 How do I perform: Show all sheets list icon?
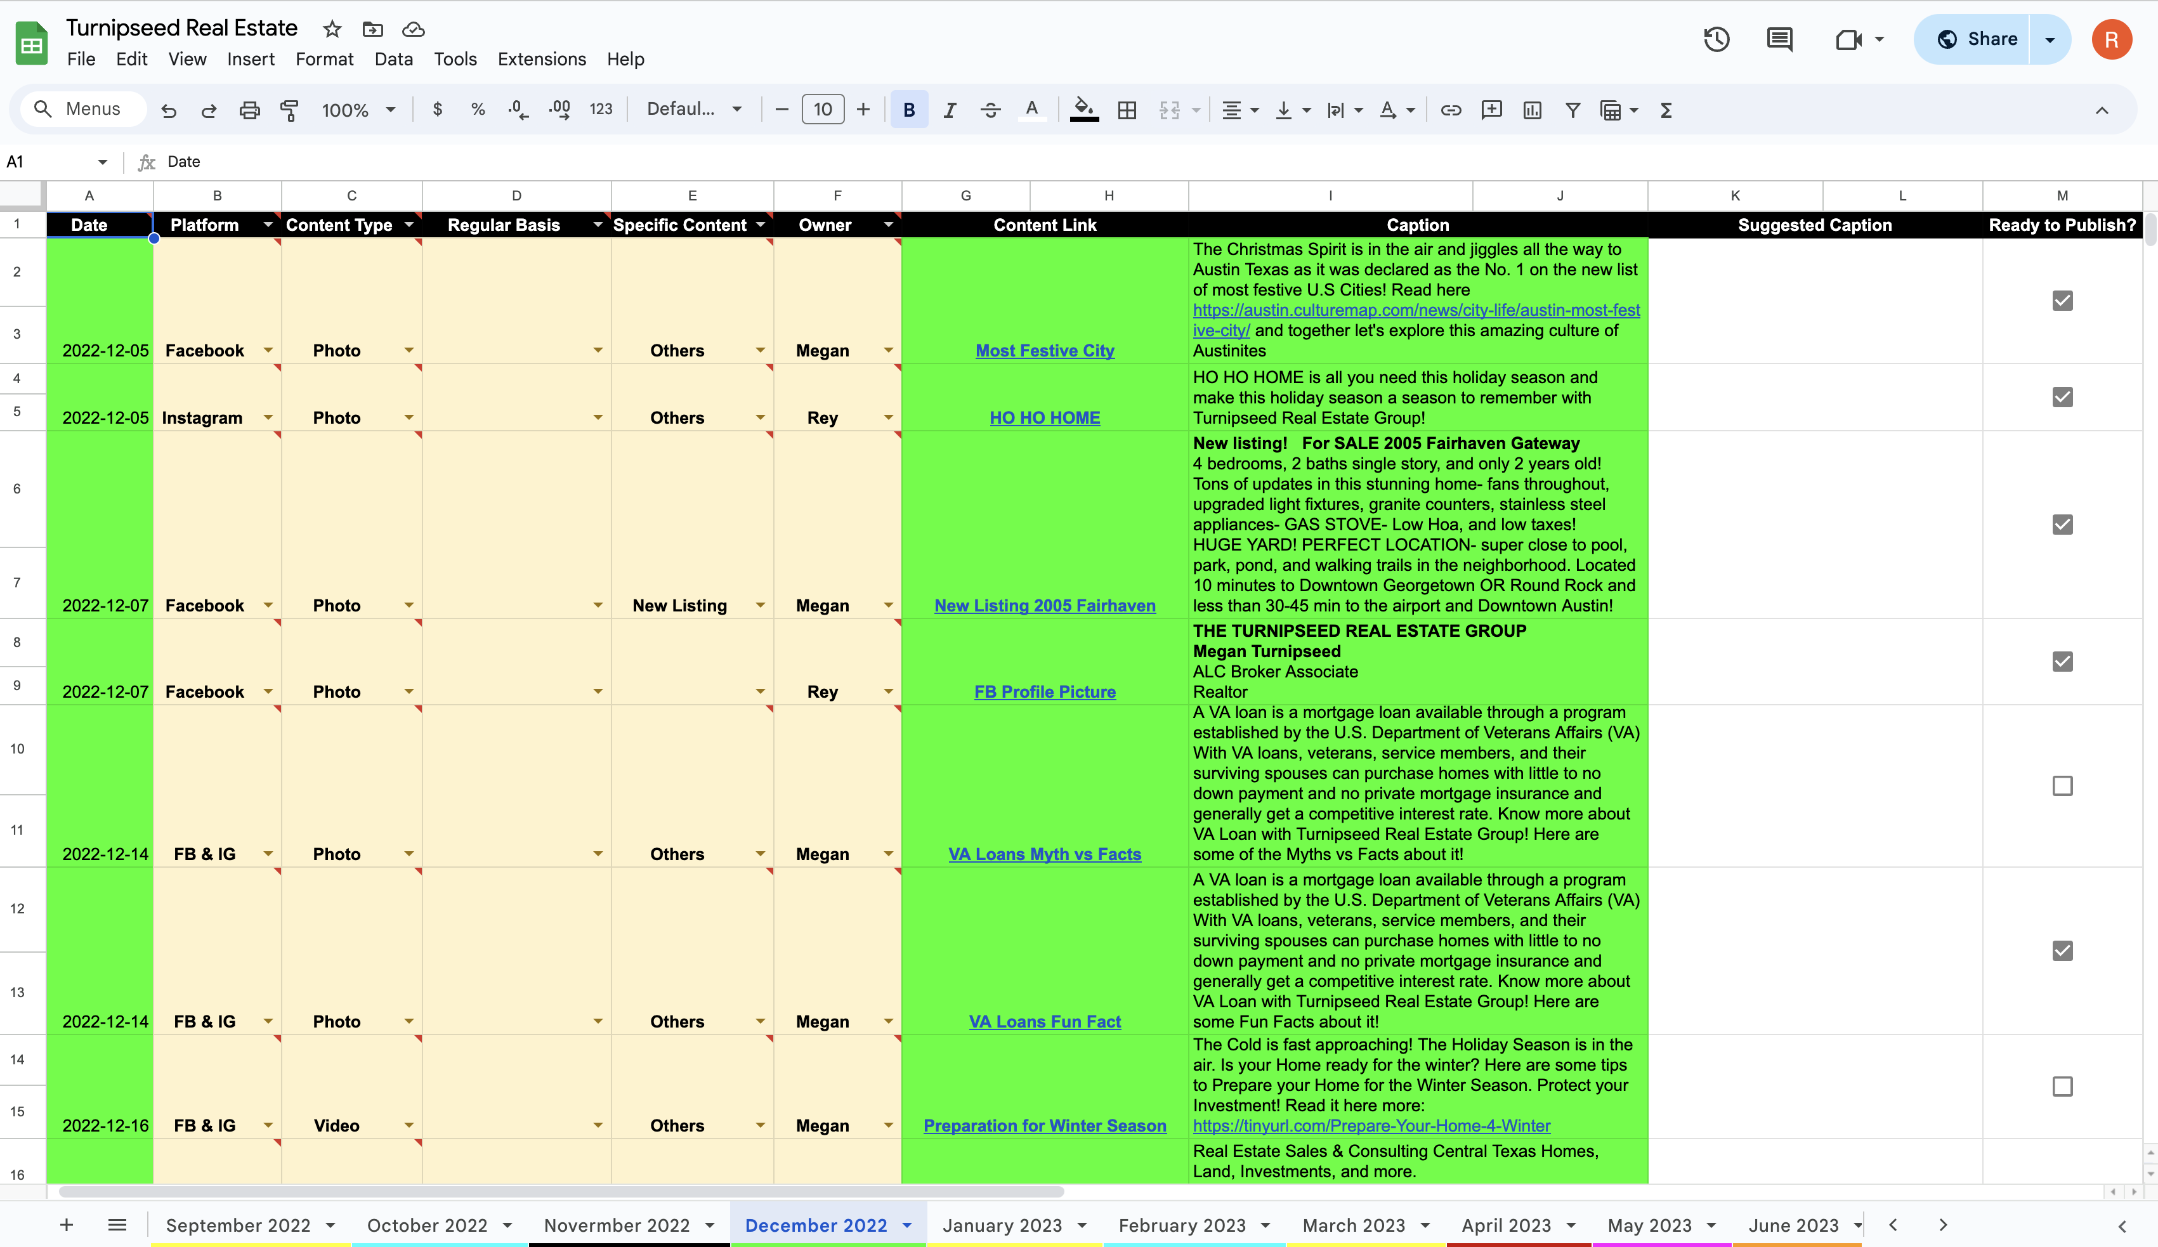[117, 1225]
